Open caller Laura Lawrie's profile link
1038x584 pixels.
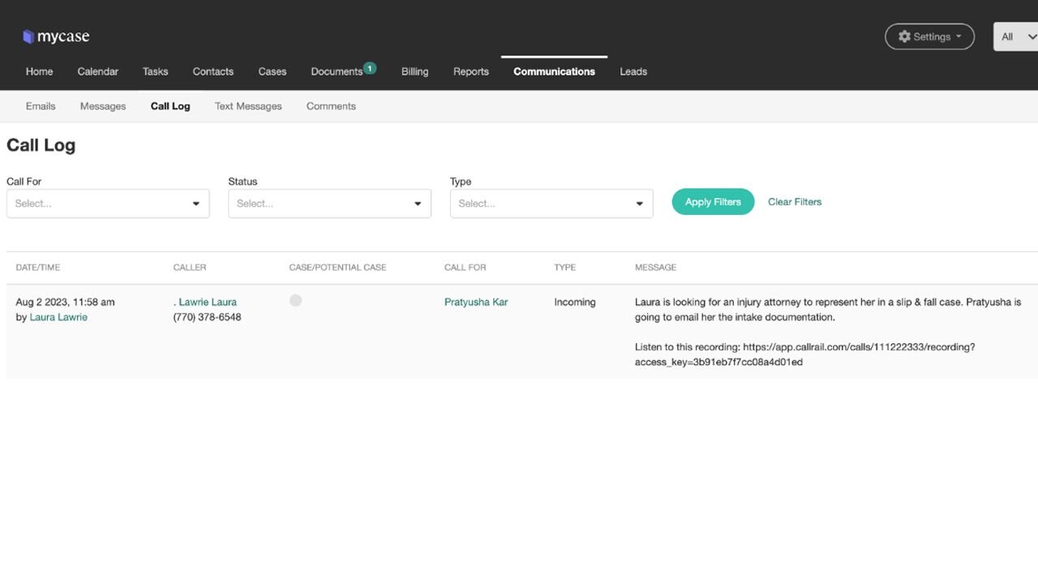(205, 301)
